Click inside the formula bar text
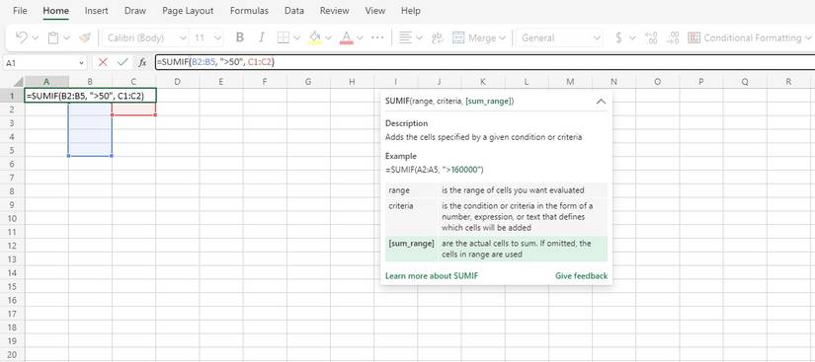 click(x=215, y=63)
